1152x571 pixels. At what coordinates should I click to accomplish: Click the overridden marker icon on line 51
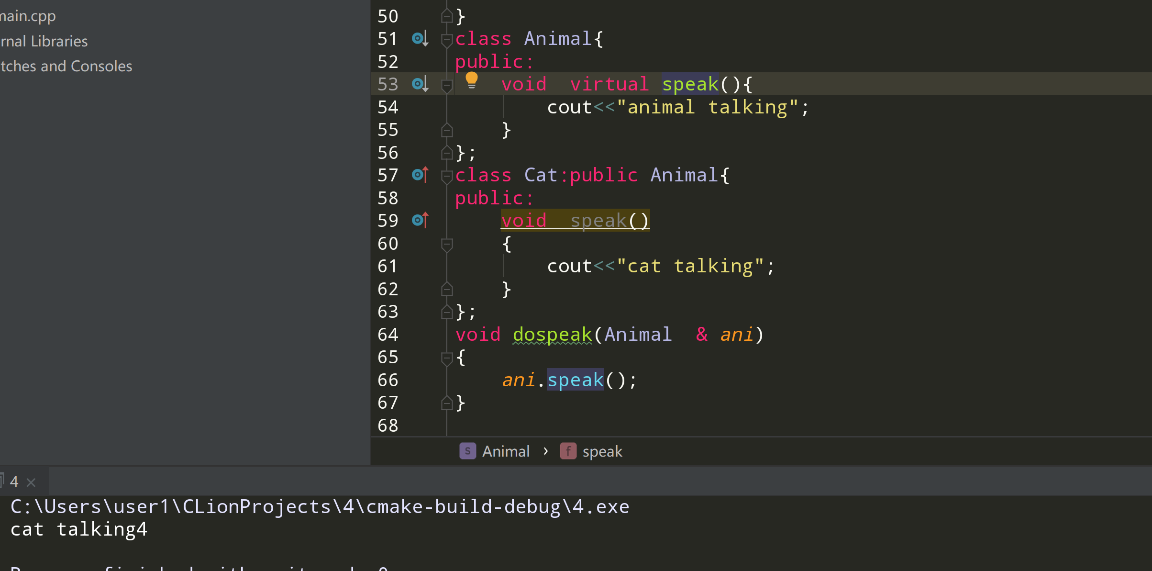[x=420, y=38]
